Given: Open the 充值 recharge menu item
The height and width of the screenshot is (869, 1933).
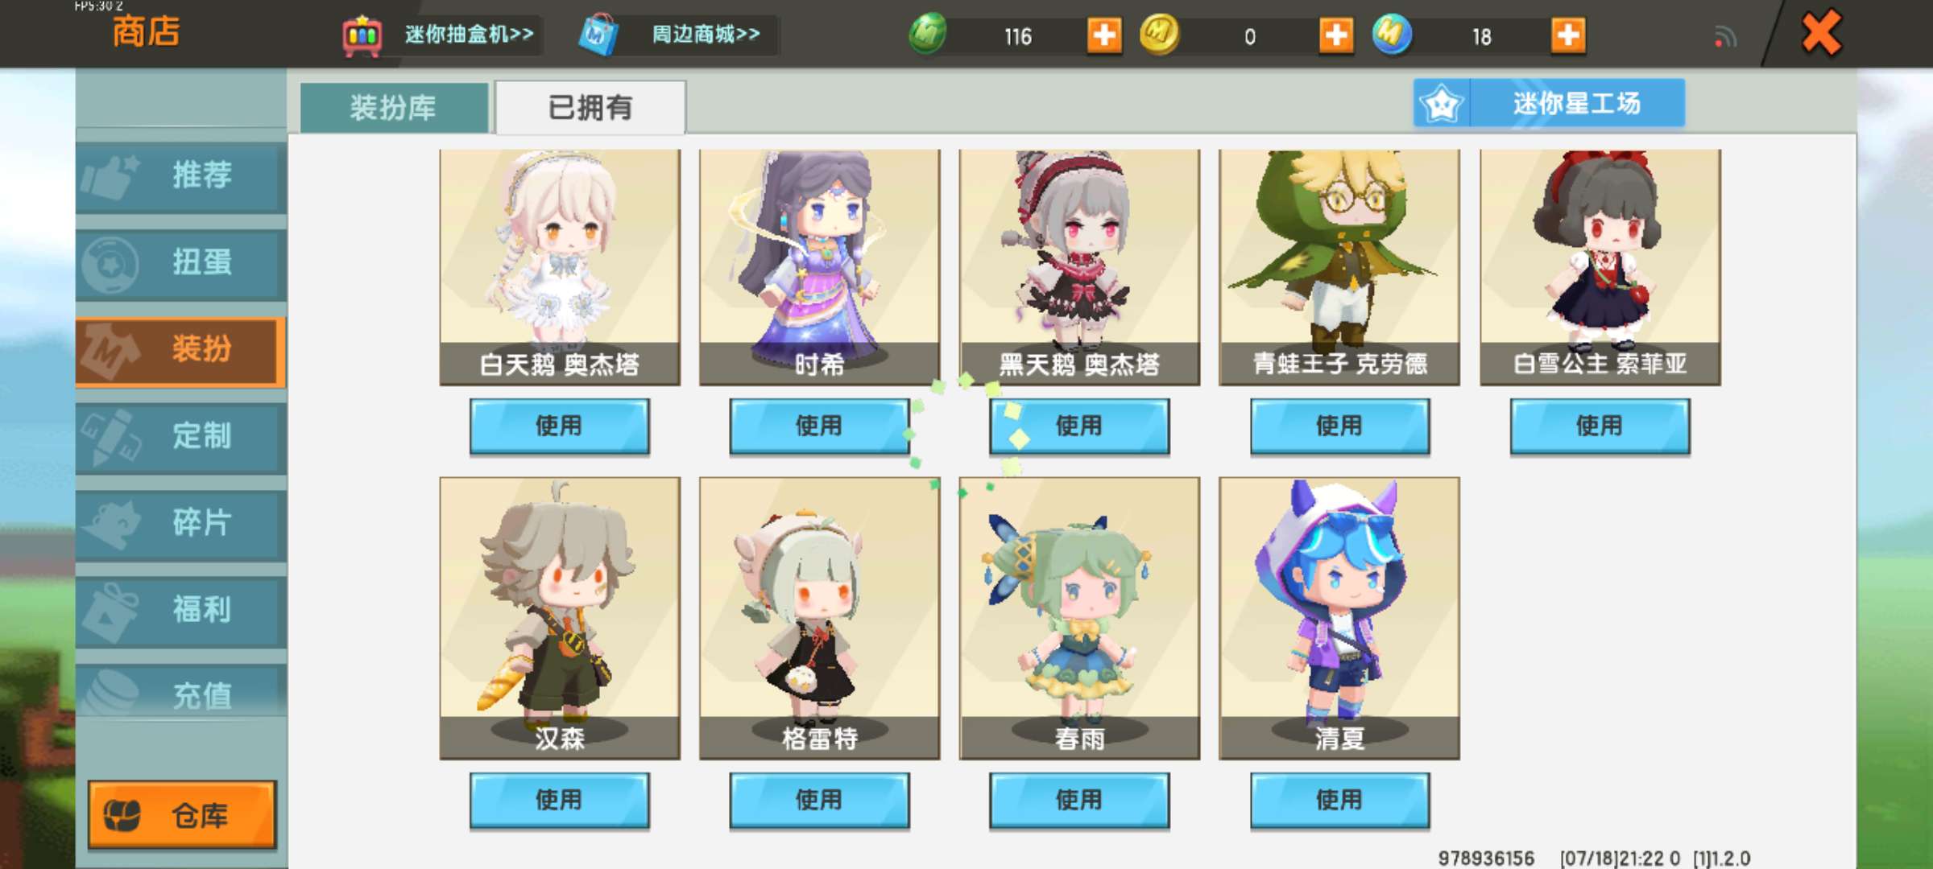Looking at the screenshot, I should [x=181, y=692].
